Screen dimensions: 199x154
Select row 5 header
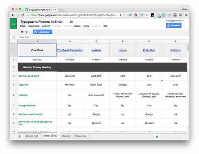[x=14, y=85]
